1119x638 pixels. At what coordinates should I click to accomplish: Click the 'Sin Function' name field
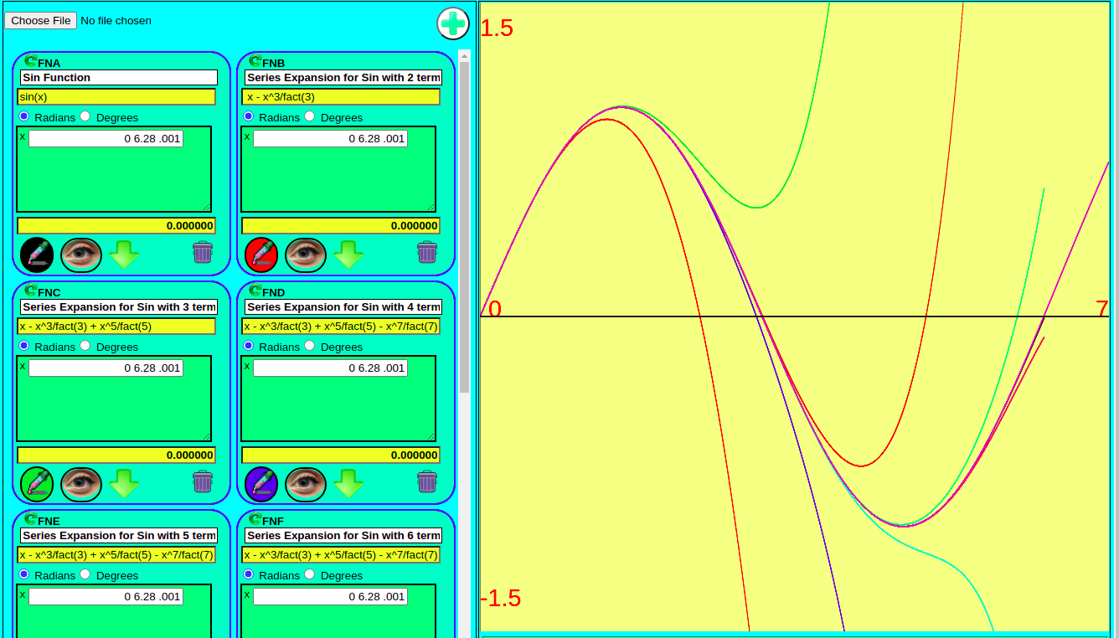click(118, 77)
